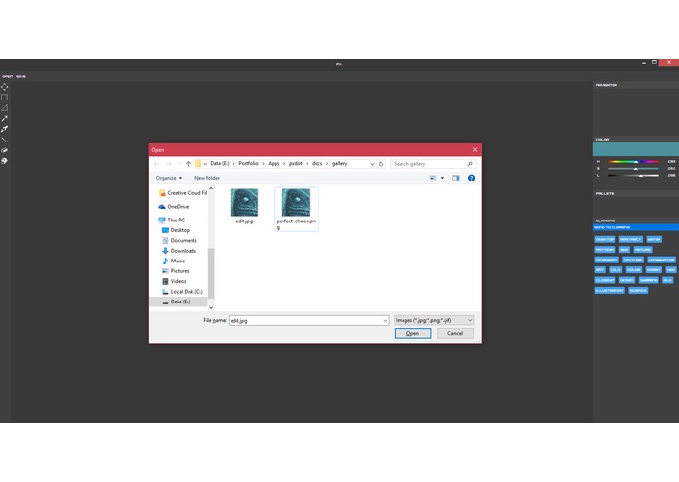The image size is (679, 482).
Task: Click the UNDERWATER tag
Action: point(661,260)
